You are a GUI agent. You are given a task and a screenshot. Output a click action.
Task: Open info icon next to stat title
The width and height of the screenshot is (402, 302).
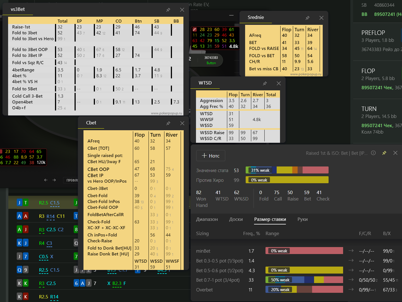[x=373, y=153]
